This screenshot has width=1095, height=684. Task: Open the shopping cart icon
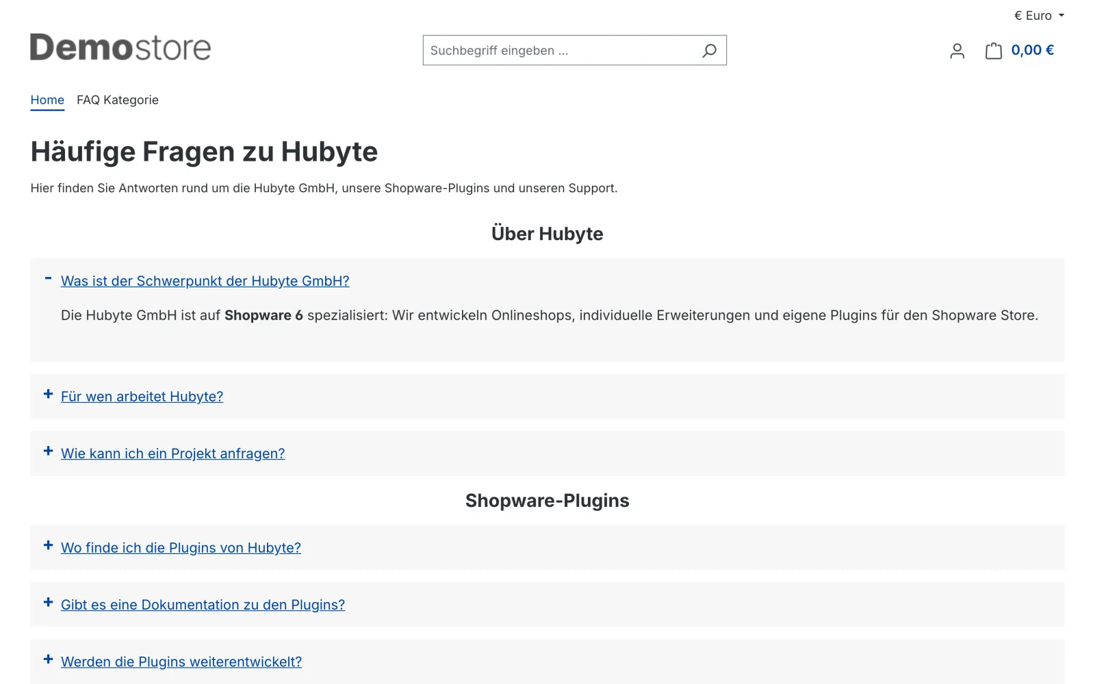pyautogui.click(x=993, y=51)
